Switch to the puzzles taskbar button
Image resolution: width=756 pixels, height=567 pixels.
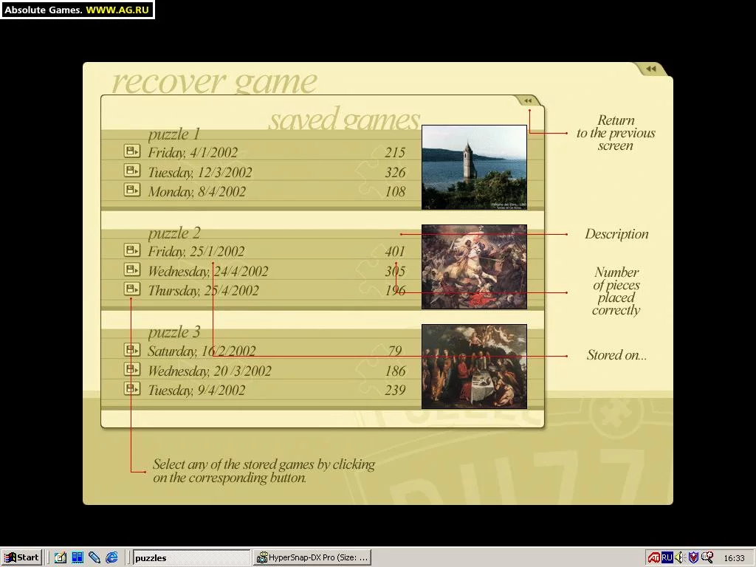pos(191,557)
